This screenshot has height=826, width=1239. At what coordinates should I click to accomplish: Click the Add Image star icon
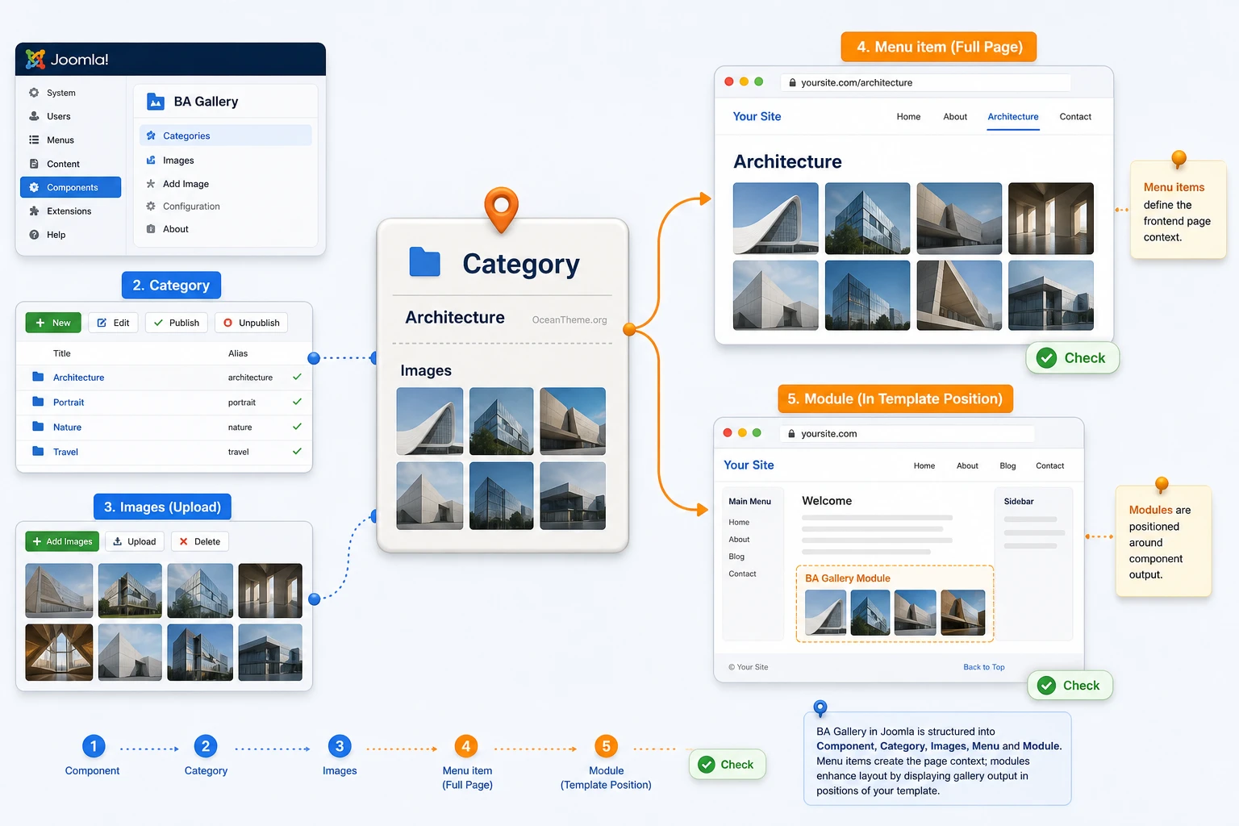[x=151, y=184]
